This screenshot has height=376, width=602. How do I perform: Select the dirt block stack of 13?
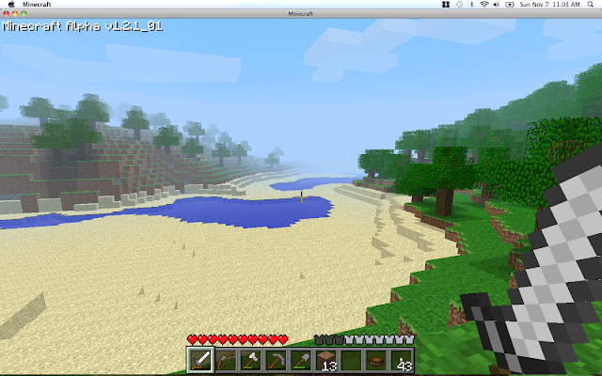(x=326, y=361)
